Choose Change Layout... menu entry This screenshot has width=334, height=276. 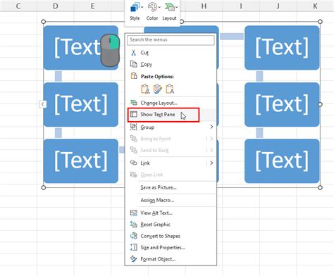tap(171, 103)
